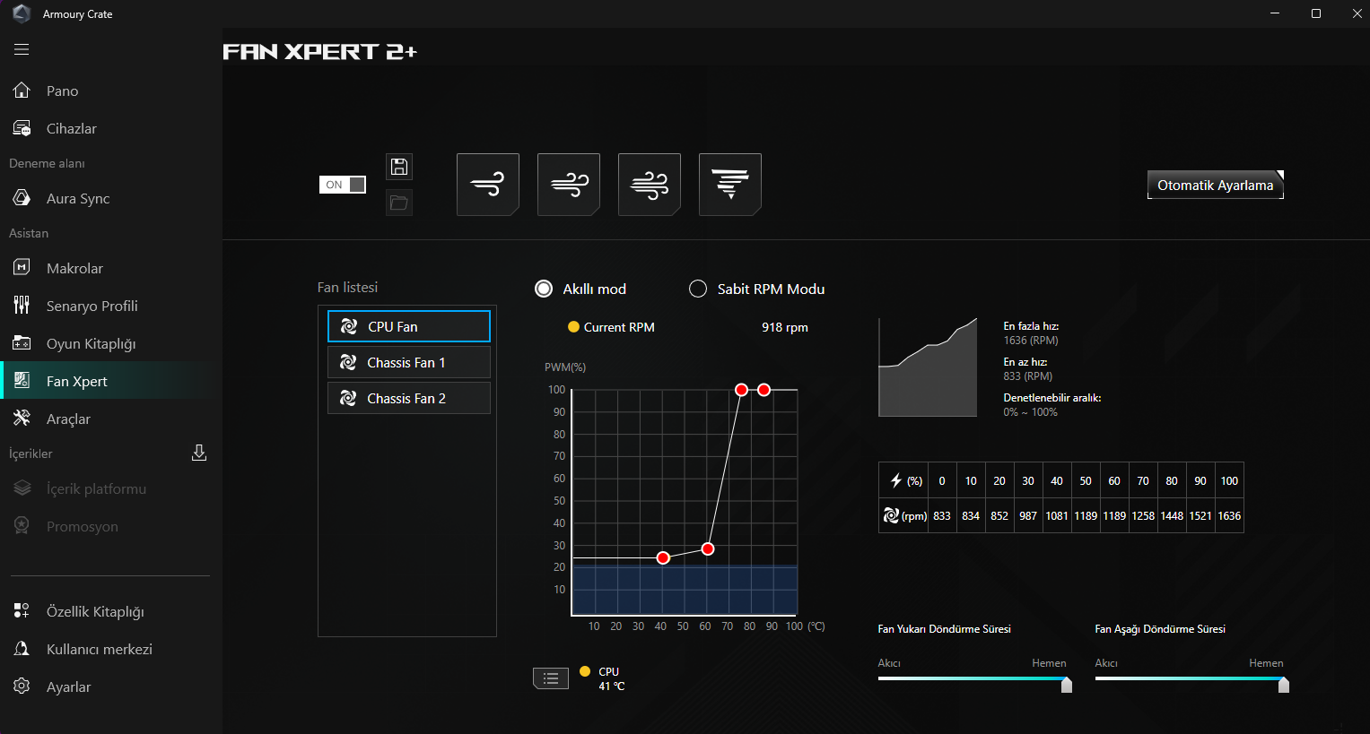Click the Kullanıcı merkezi bell icon
The height and width of the screenshot is (734, 1370).
point(22,649)
